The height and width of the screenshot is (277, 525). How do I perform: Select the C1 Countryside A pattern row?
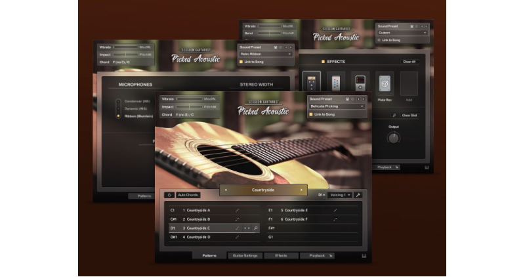(x=215, y=210)
